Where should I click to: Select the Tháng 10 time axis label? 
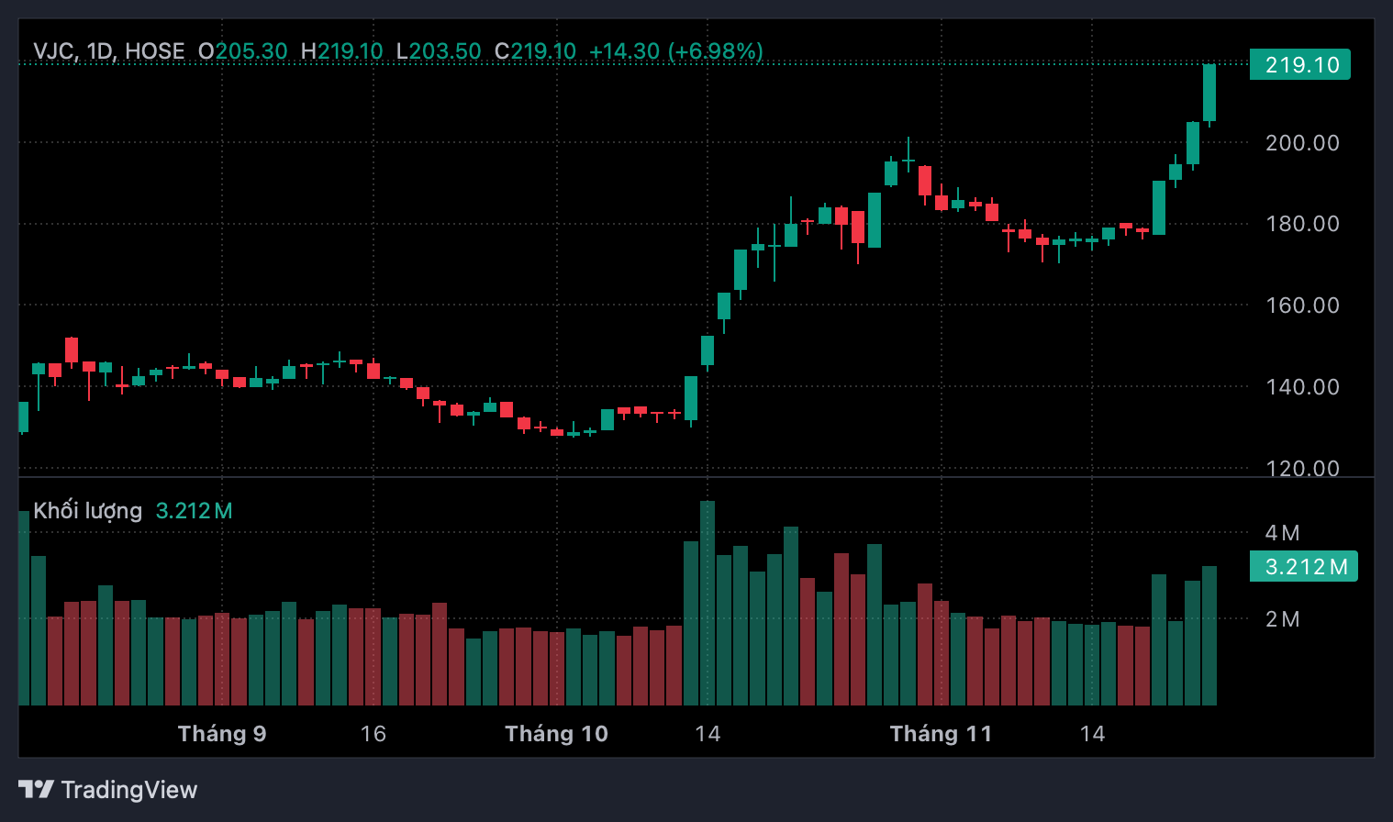(556, 734)
